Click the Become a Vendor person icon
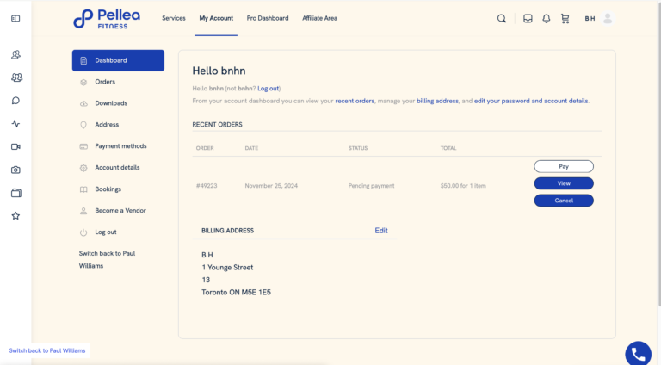The height and width of the screenshot is (365, 661). point(83,211)
